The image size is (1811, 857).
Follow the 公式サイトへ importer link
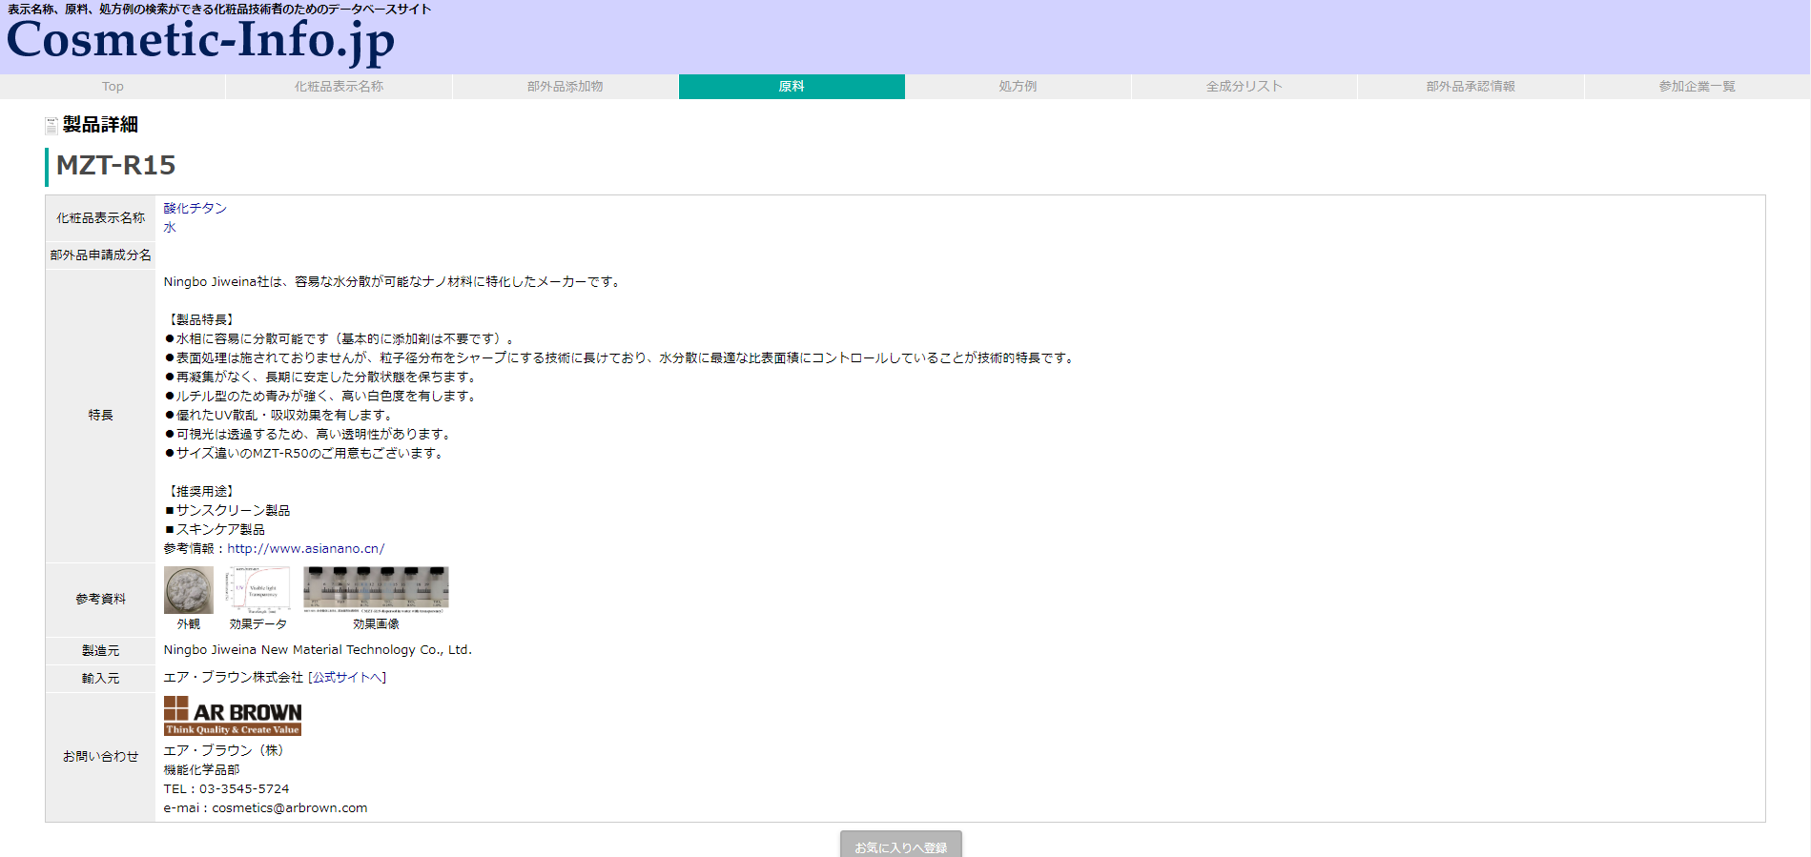347,678
